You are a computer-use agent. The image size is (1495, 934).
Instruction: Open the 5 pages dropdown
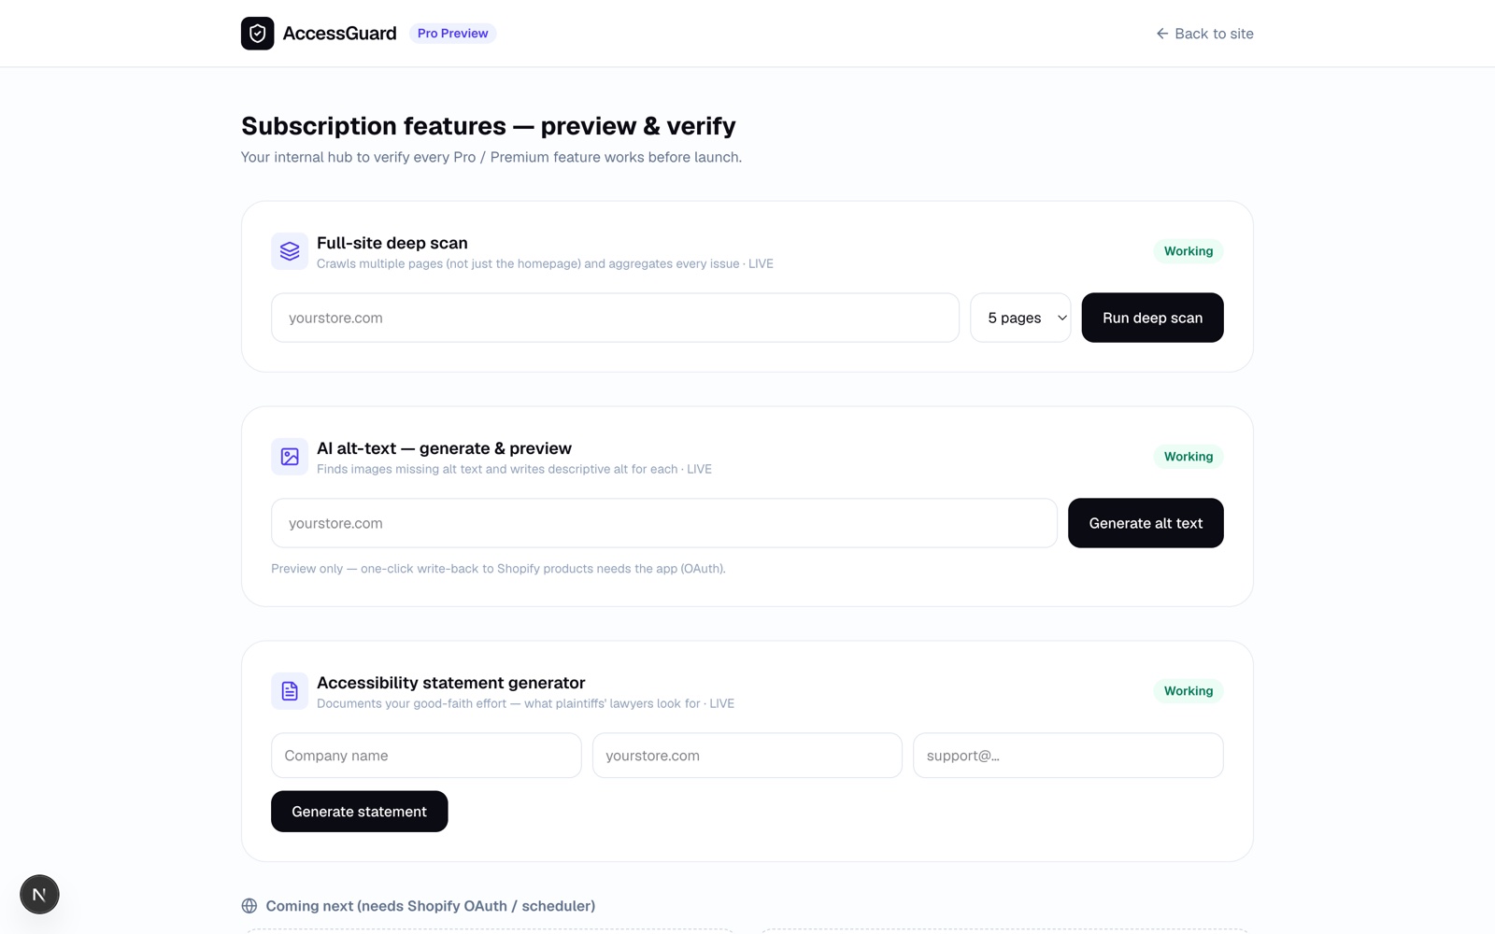click(x=1020, y=318)
